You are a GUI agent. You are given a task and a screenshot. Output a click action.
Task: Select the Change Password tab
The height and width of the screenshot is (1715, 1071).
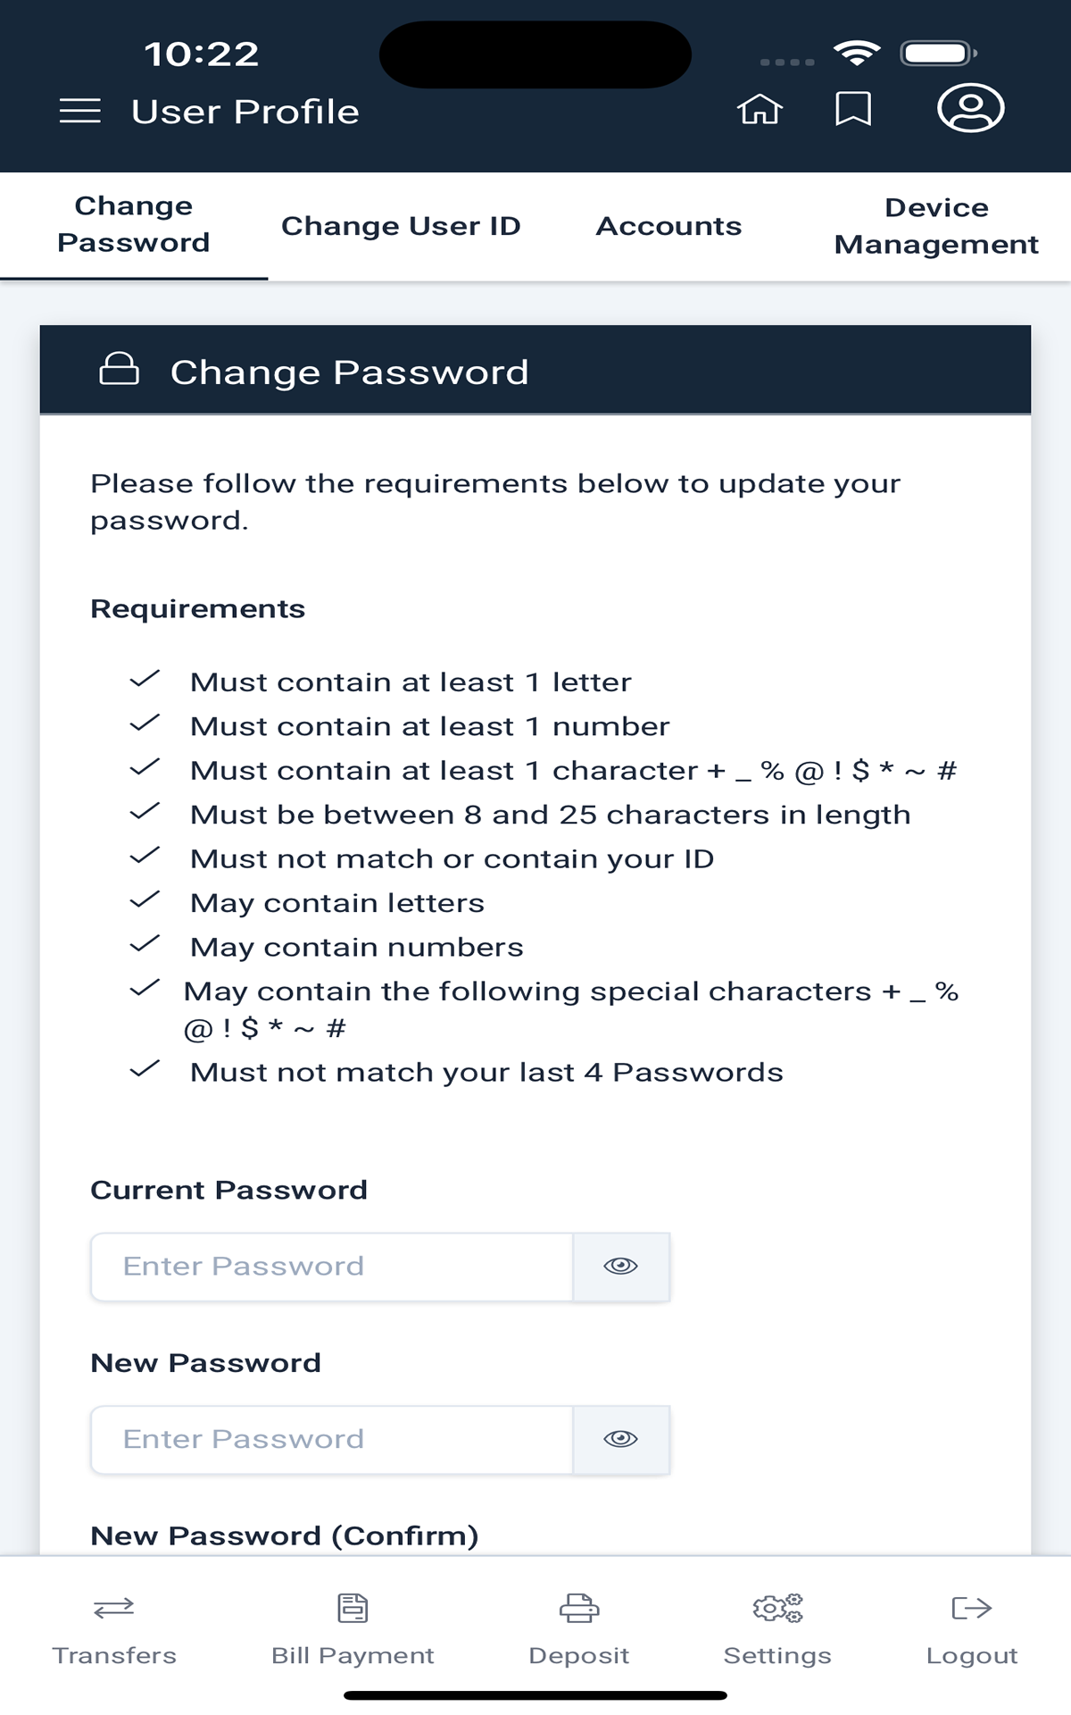click(x=134, y=224)
